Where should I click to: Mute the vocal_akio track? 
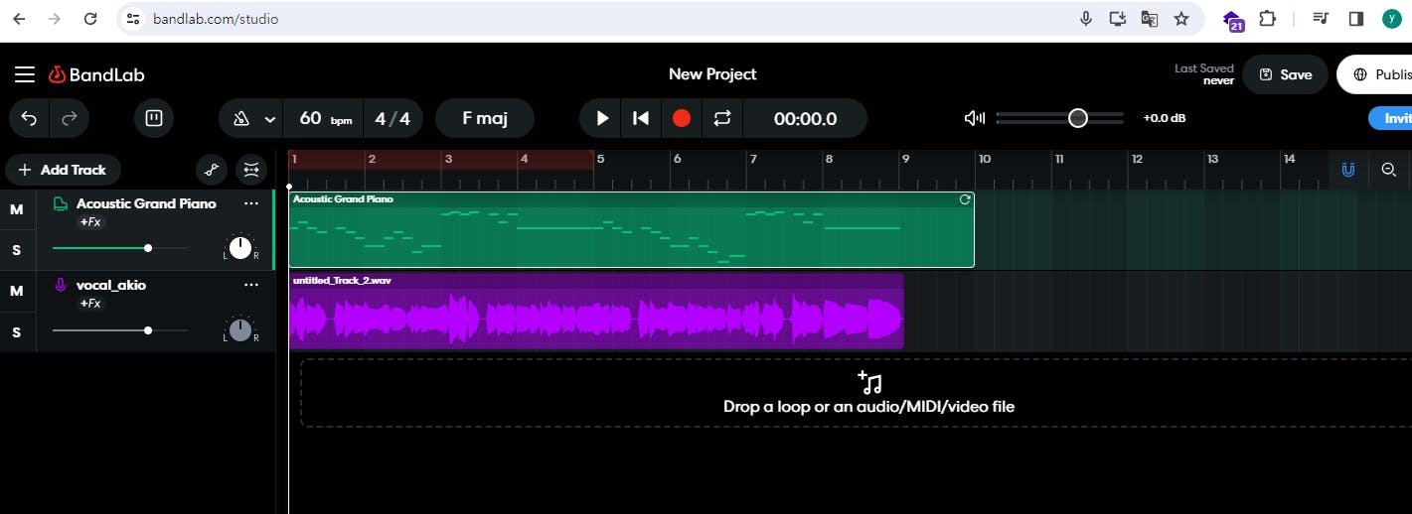coord(16,291)
